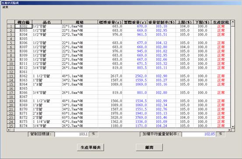Click control rate 104.12 for HJ06
The width and height of the screenshot is (242, 159).
click(161, 43)
